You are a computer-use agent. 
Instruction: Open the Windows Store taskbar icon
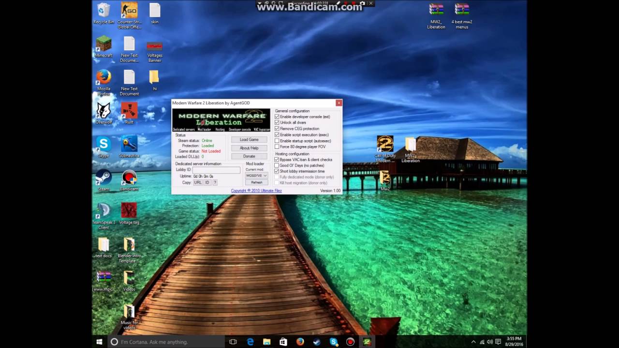(x=283, y=342)
